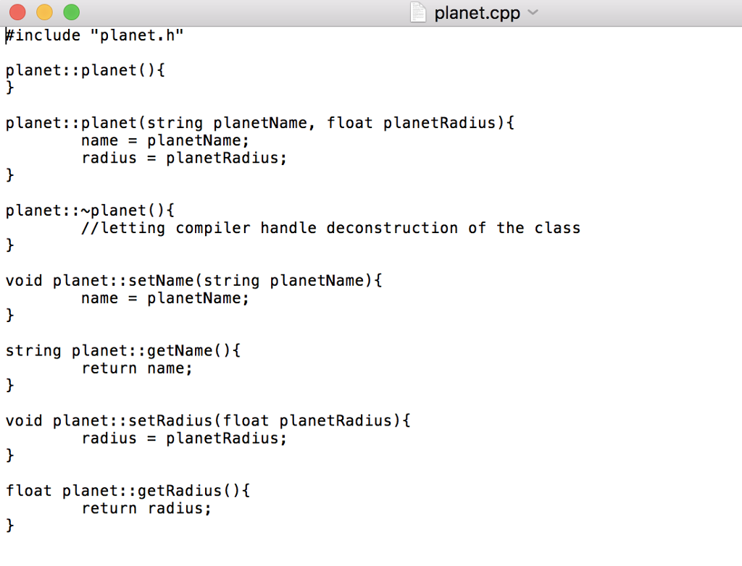The image size is (742, 566).
Task: Click the empty default constructor body
Action: [9, 87]
